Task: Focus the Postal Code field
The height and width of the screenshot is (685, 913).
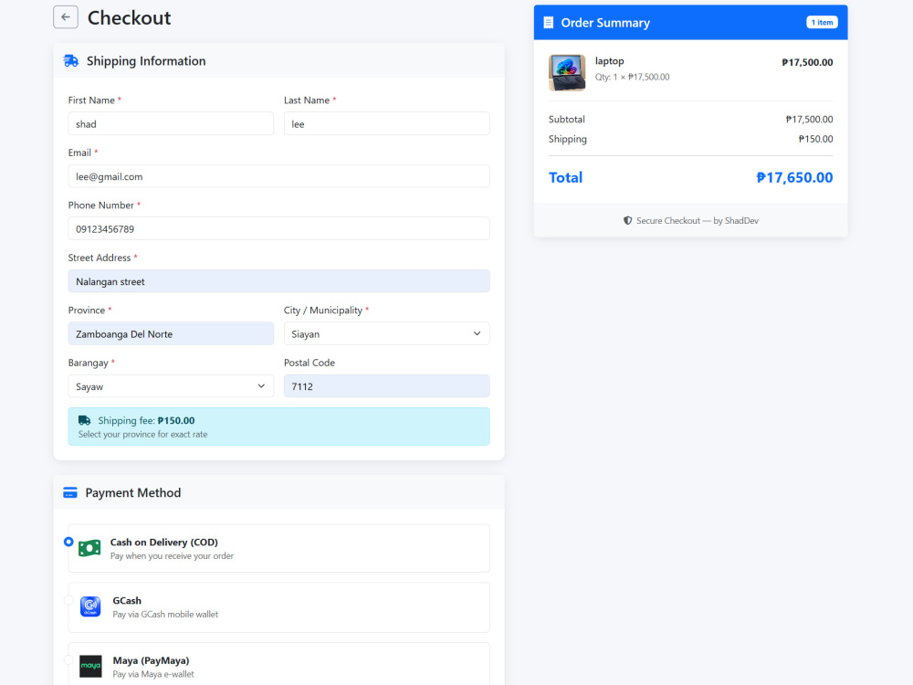Action: (386, 386)
